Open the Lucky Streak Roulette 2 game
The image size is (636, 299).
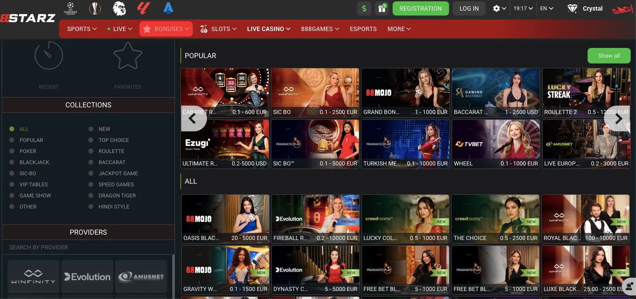click(x=586, y=92)
